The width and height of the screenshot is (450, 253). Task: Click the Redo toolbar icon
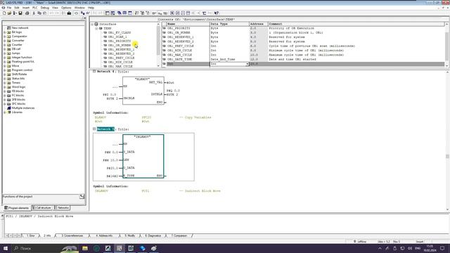(x=57, y=13)
